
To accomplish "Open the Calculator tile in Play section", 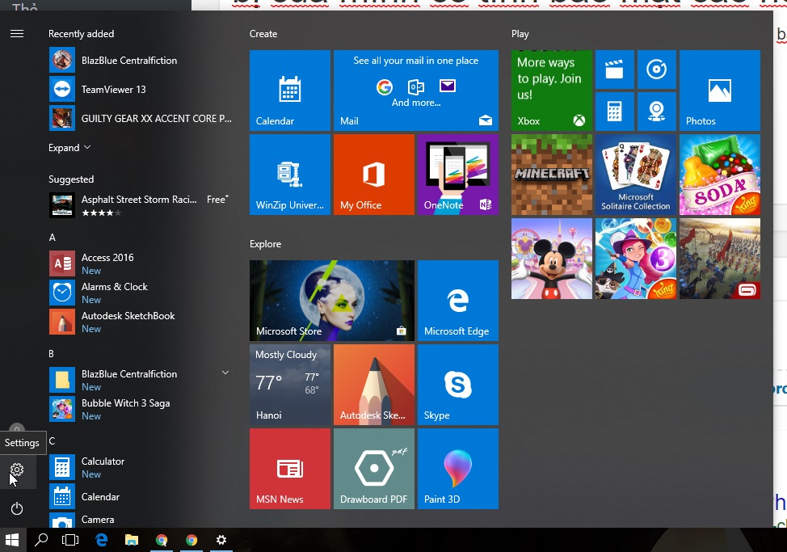I will tap(615, 111).
